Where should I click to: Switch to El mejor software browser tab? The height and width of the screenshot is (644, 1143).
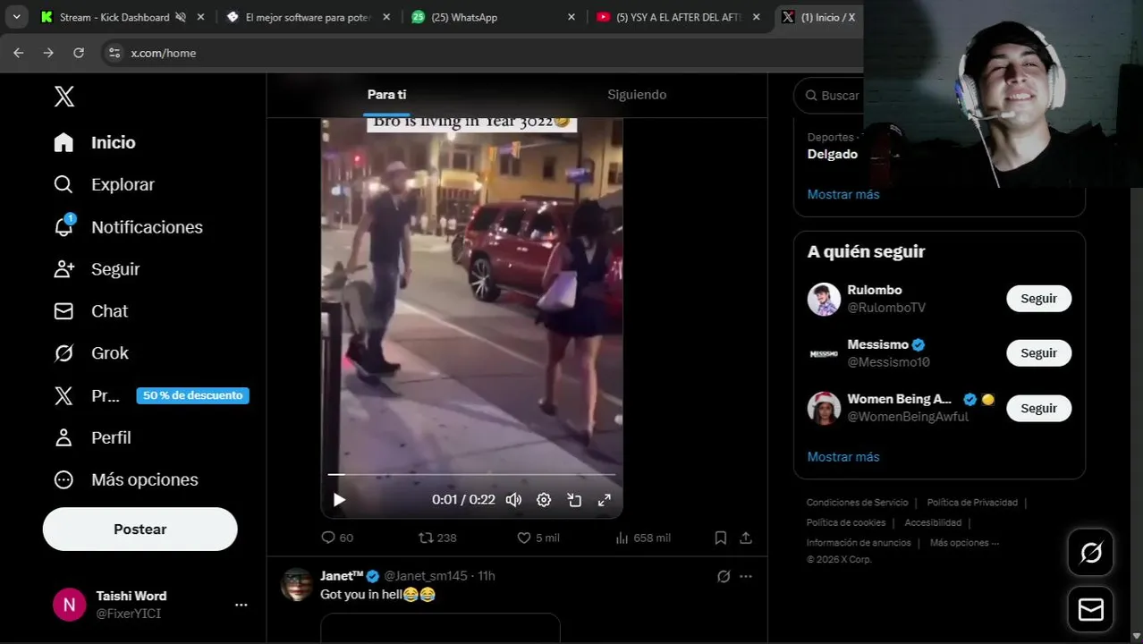point(309,17)
